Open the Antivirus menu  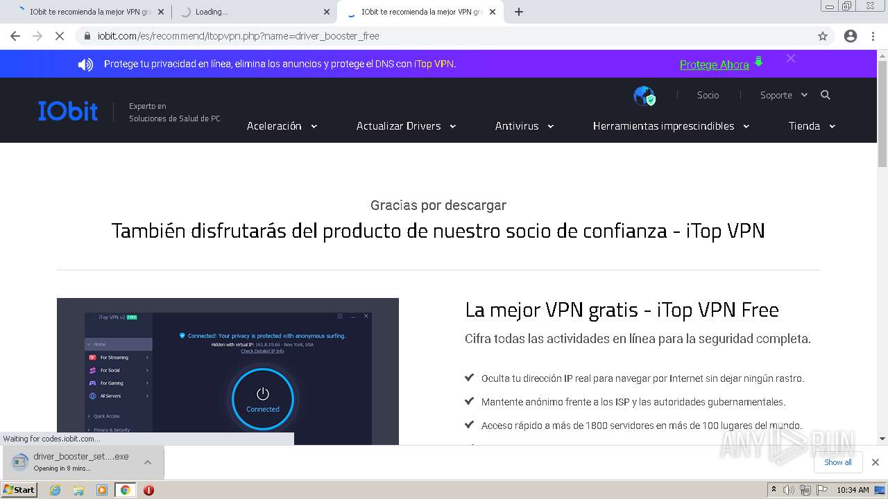tap(524, 126)
